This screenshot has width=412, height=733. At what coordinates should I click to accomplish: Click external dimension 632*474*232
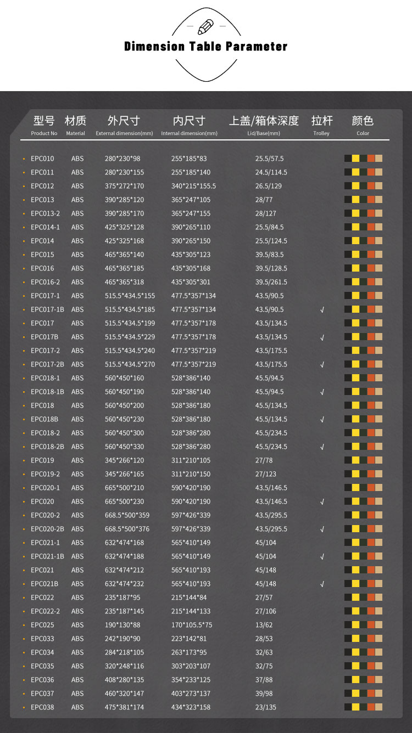pyautogui.click(x=125, y=584)
